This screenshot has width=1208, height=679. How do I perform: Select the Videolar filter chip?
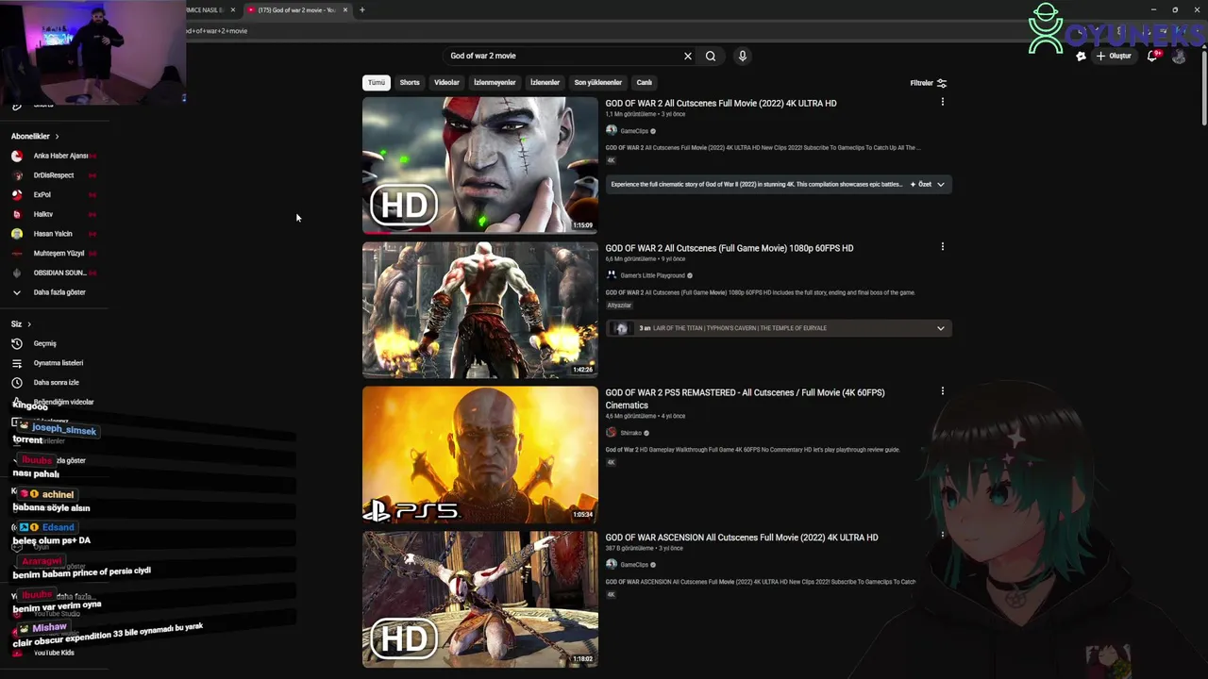coord(446,82)
